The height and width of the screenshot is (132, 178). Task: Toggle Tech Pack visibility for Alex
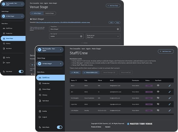click(158, 85)
